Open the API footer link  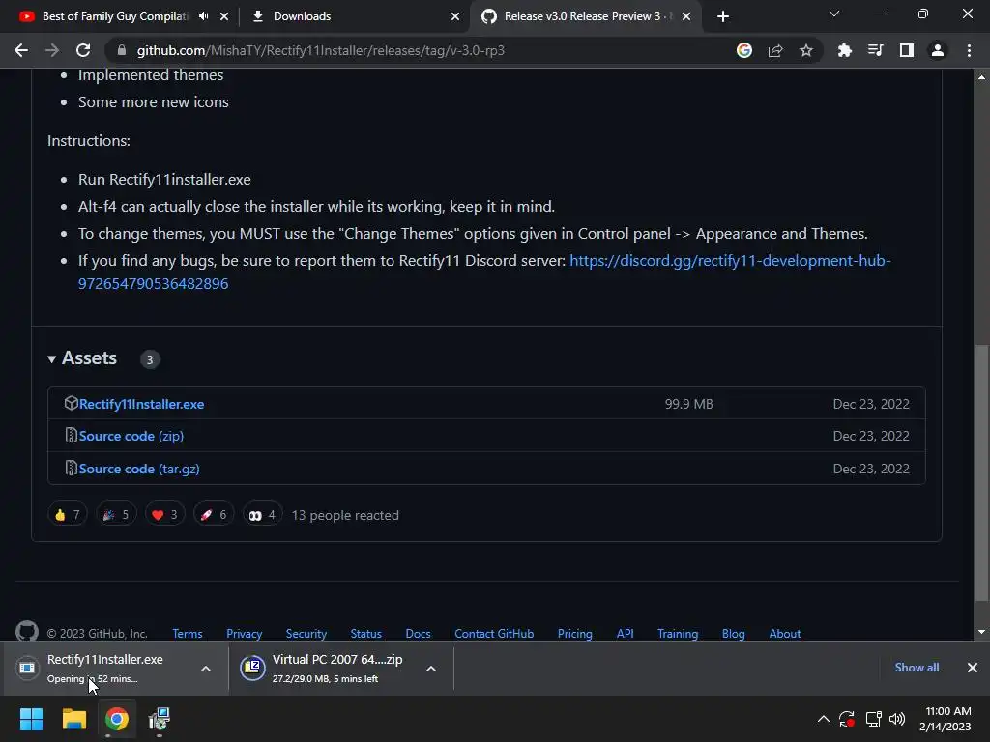[x=626, y=634]
